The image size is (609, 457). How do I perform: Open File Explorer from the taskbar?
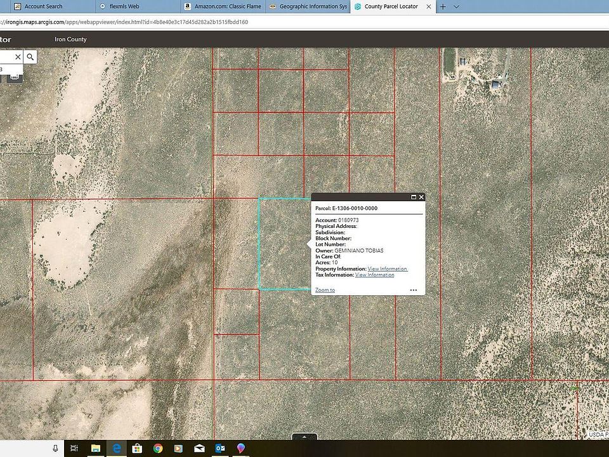pos(96,449)
